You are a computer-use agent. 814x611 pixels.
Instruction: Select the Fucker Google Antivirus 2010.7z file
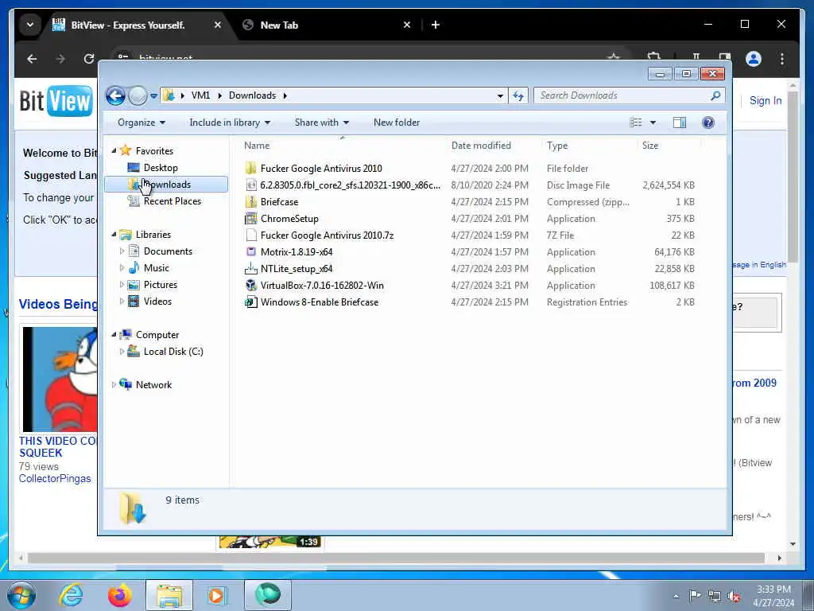click(327, 235)
